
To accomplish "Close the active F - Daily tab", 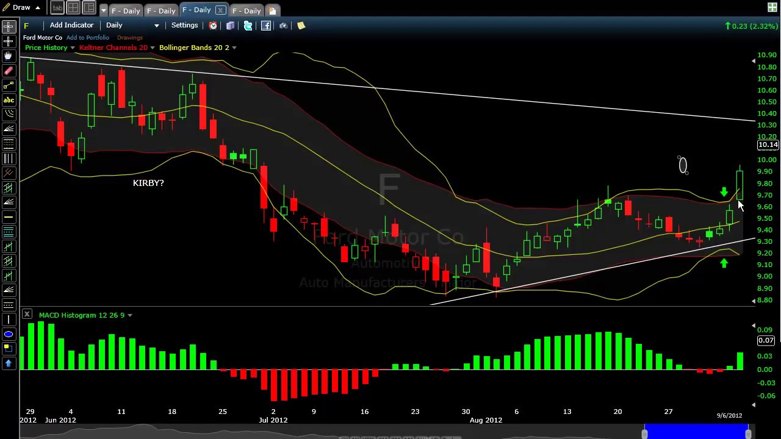I will click(220, 10).
